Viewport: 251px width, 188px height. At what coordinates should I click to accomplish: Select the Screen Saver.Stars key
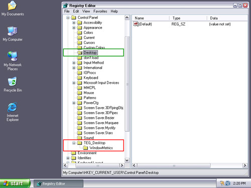click(x=98, y=133)
